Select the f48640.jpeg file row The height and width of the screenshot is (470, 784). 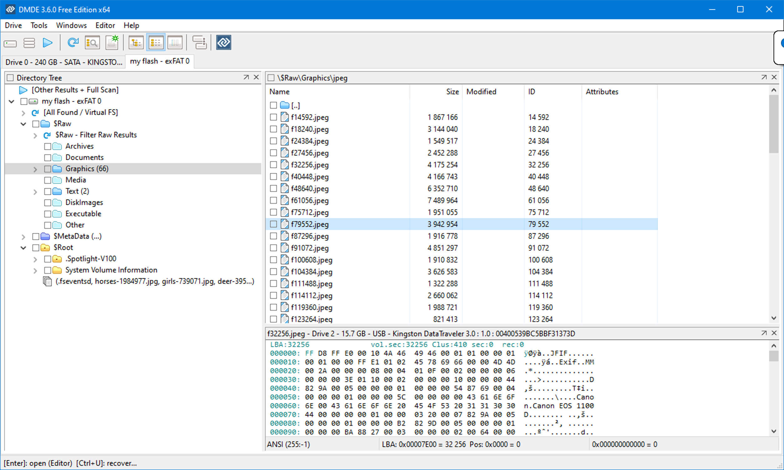click(x=462, y=189)
